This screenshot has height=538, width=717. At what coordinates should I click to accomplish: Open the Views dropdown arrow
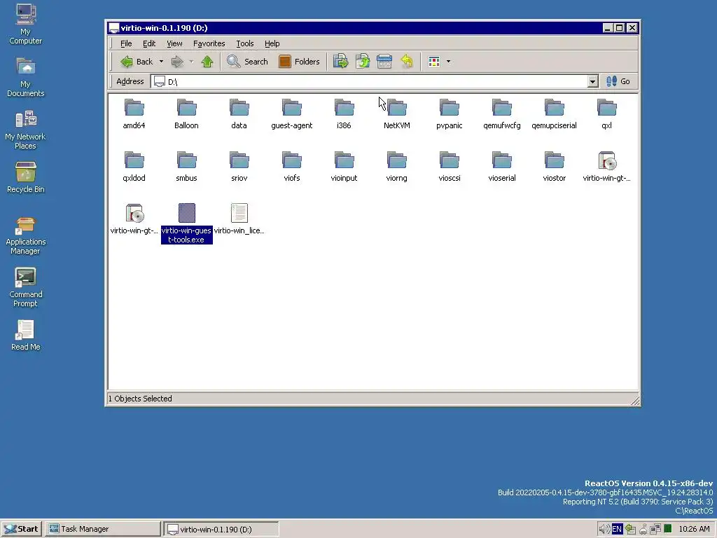click(449, 62)
